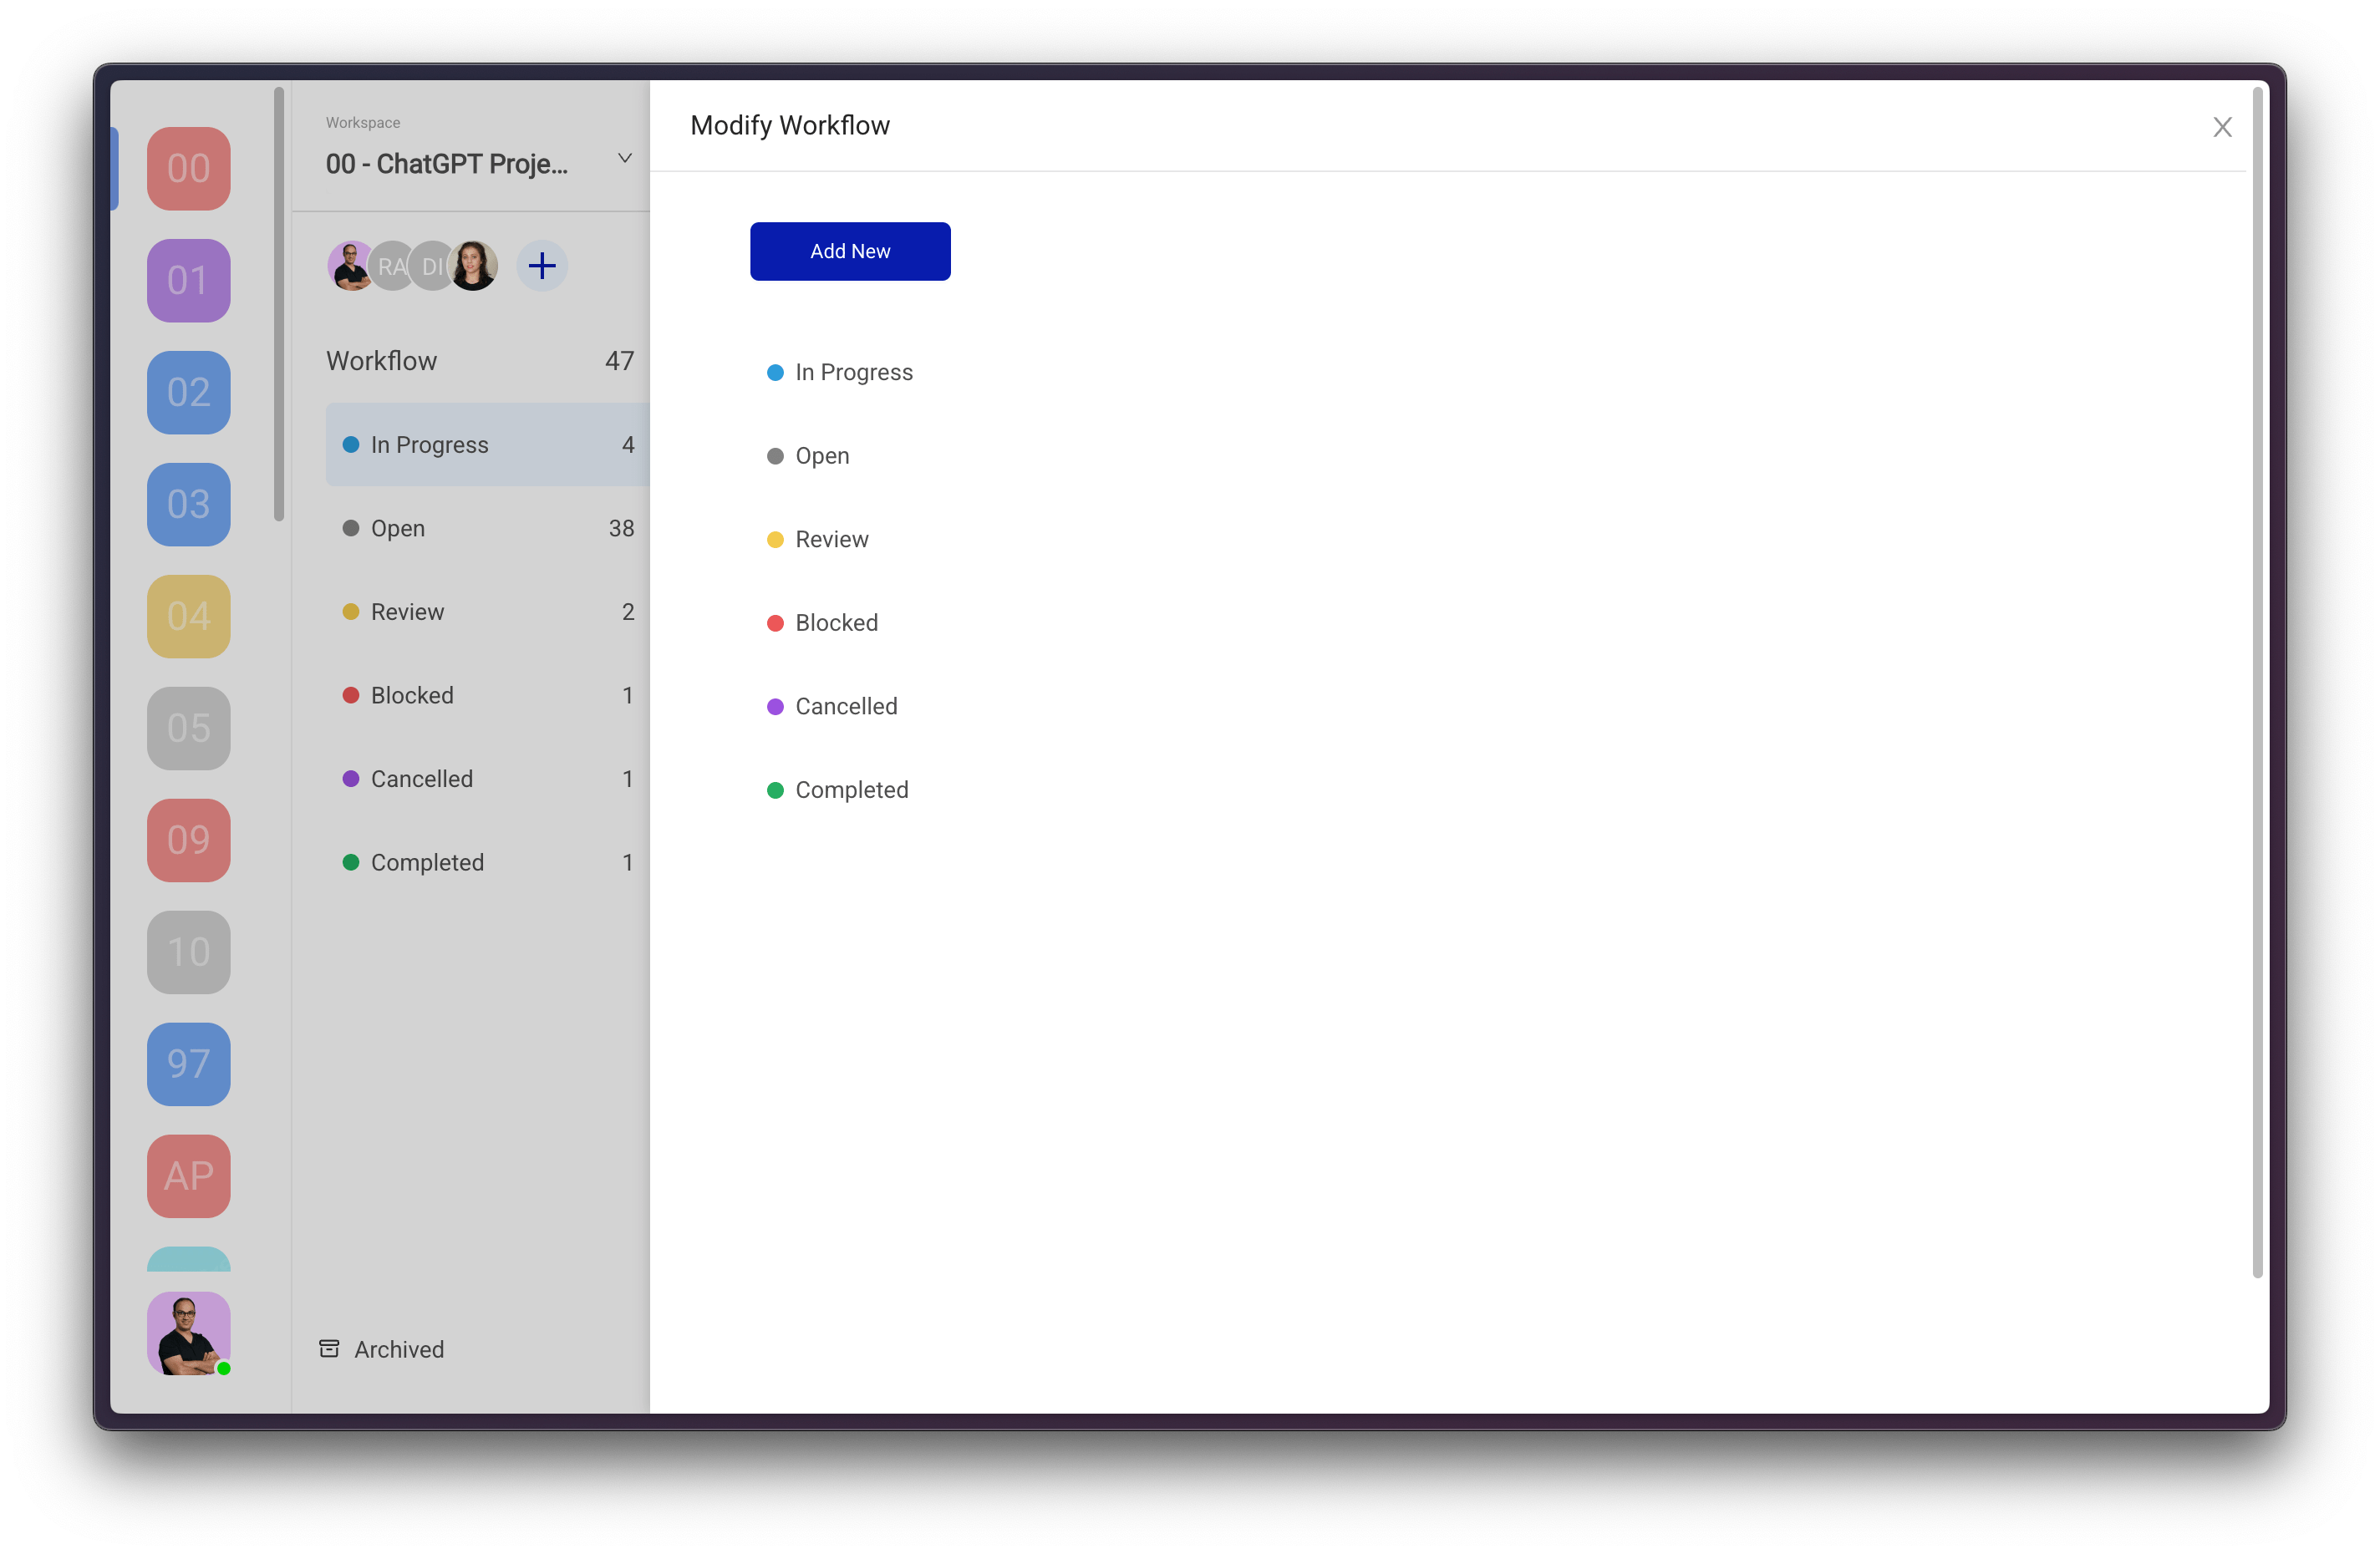Select the In Progress workflow item

point(853,371)
